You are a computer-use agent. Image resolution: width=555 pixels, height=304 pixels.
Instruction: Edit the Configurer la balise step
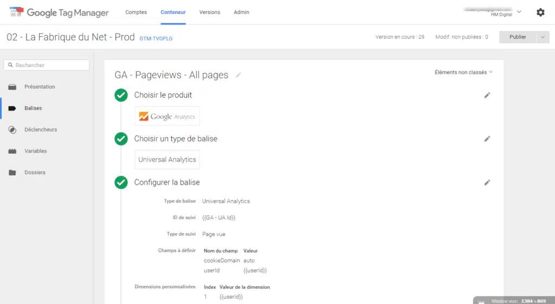tap(487, 183)
